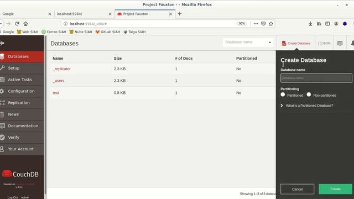The height and width of the screenshot is (199, 354).
Task: Click the Log Out link
Action: 13,197
